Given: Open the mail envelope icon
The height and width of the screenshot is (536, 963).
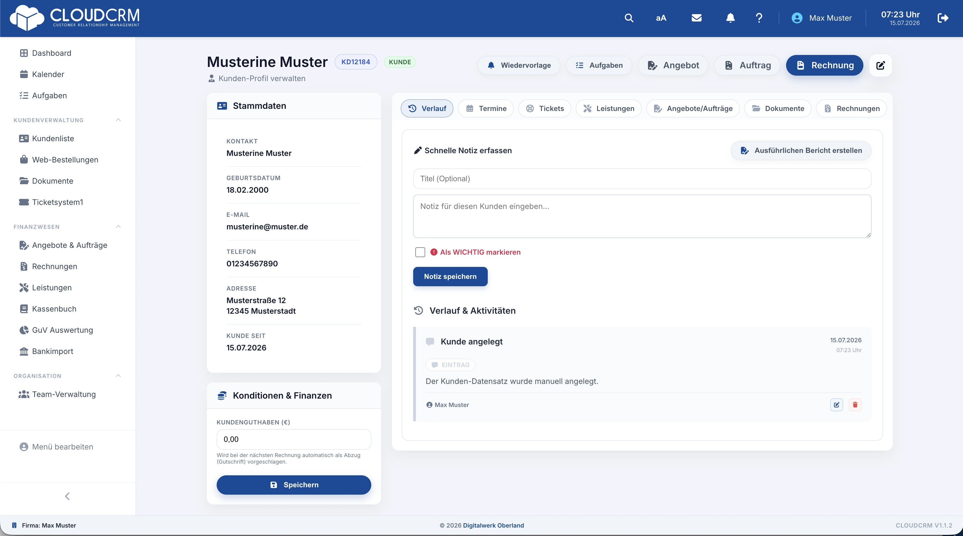Looking at the screenshot, I should [697, 18].
